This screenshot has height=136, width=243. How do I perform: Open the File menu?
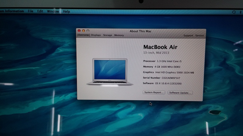pyautogui.click(x=30, y=11)
